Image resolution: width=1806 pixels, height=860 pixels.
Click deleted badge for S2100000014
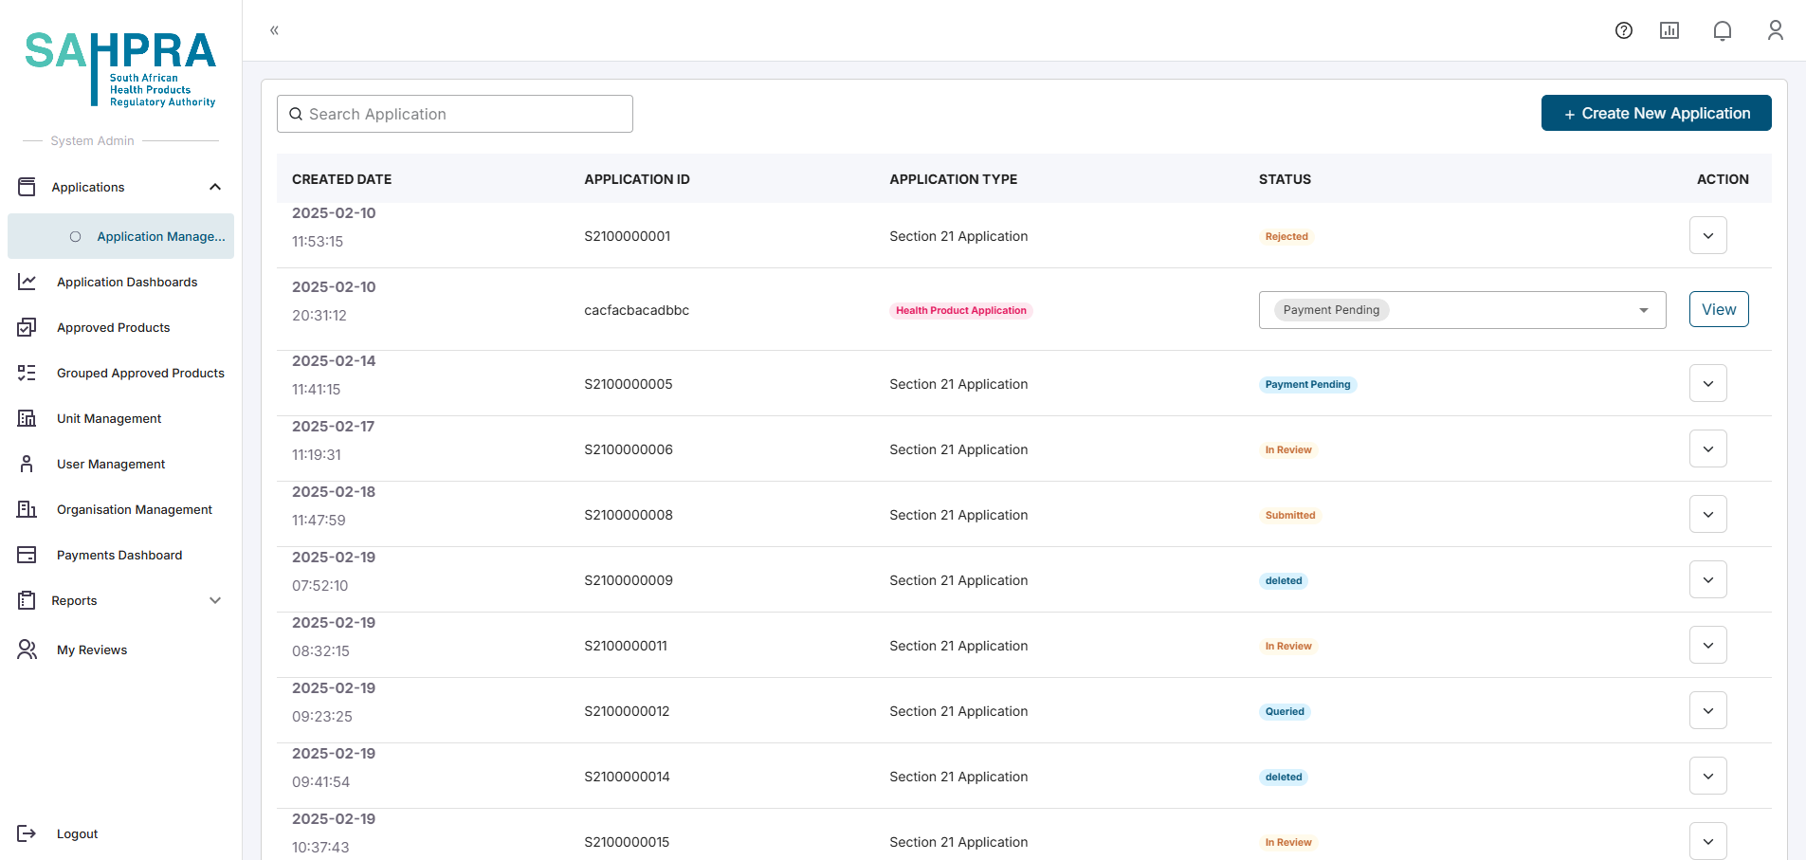1284,778
